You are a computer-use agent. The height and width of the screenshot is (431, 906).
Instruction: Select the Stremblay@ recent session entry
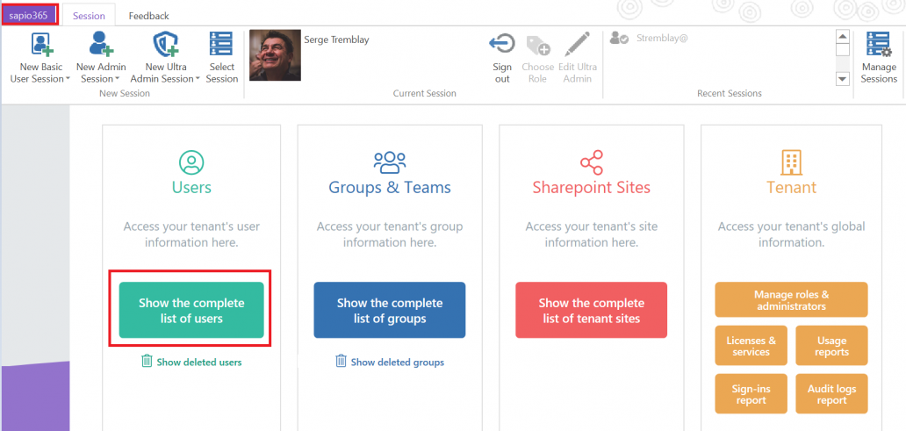coord(663,39)
